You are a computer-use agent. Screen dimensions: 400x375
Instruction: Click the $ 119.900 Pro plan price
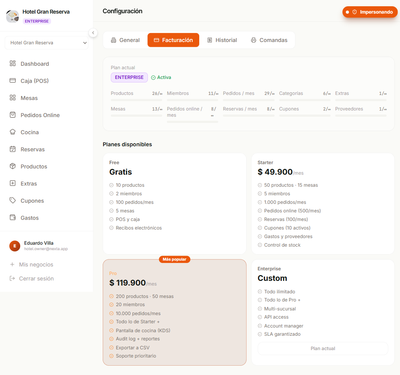pos(127,283)
